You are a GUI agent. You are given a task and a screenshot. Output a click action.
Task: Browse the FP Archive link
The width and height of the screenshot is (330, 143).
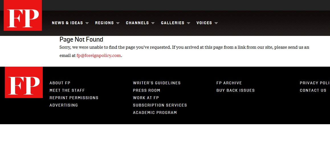[229, 83]
